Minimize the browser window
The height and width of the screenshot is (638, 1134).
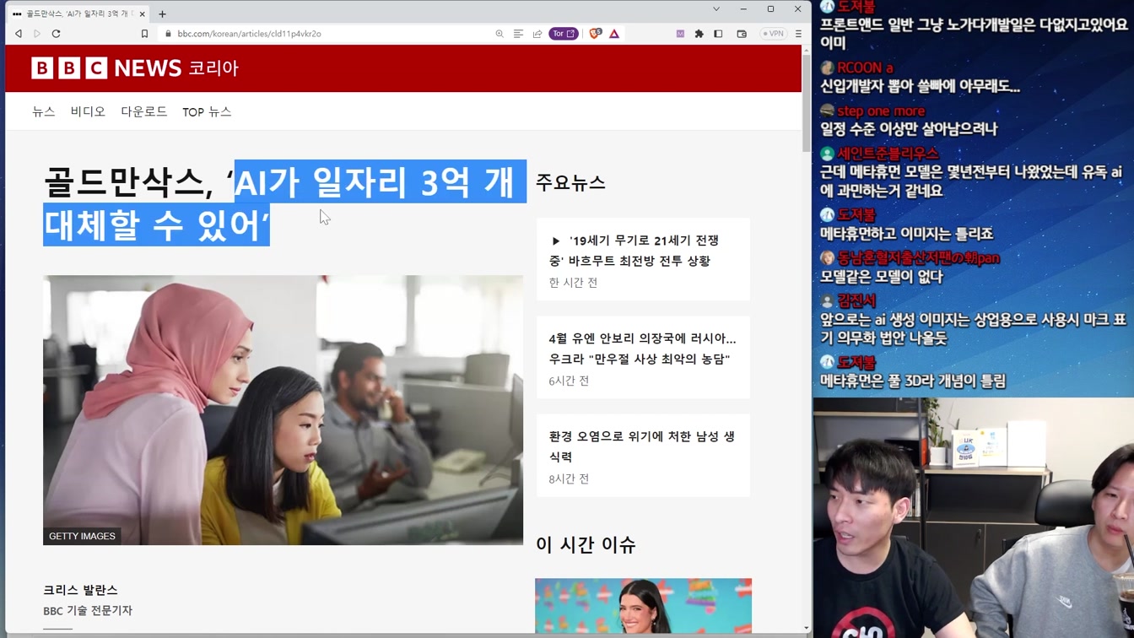[743, 9]
